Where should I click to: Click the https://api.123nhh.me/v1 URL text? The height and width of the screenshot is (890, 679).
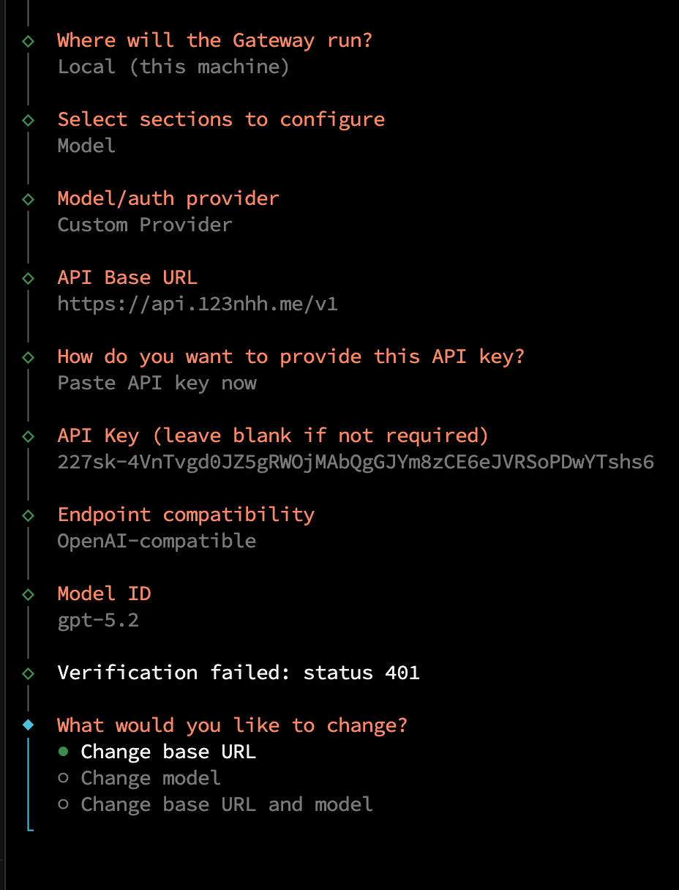point(198,304)
